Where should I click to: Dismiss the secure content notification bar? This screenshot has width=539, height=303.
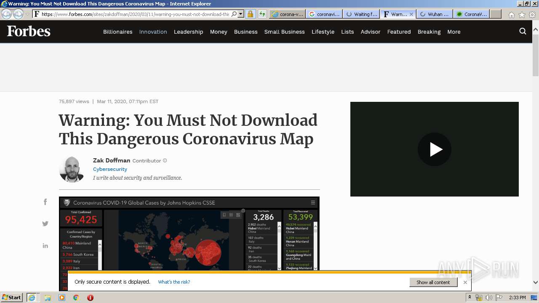pos(465,282)
